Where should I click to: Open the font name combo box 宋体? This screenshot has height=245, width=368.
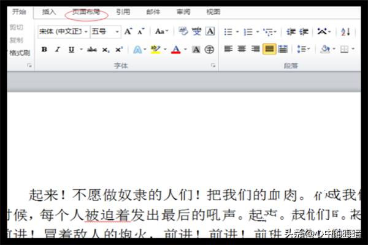coord(63,31)
